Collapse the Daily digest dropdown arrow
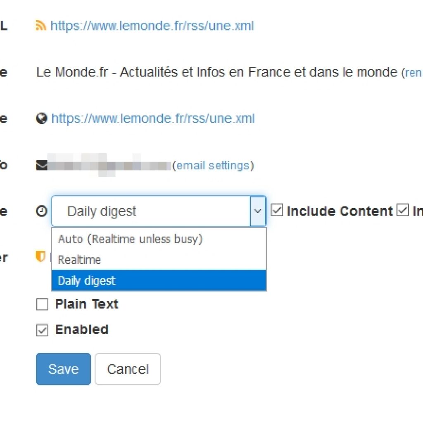Screen dimensions: 423x423 [258, 211]
